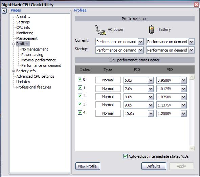Open the AC power Current profile dropdown
This screenshot has width=200, height=177.
click(140, 42)
